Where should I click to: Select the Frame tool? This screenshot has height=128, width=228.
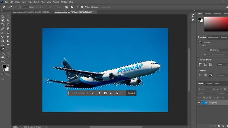point(8,24)
